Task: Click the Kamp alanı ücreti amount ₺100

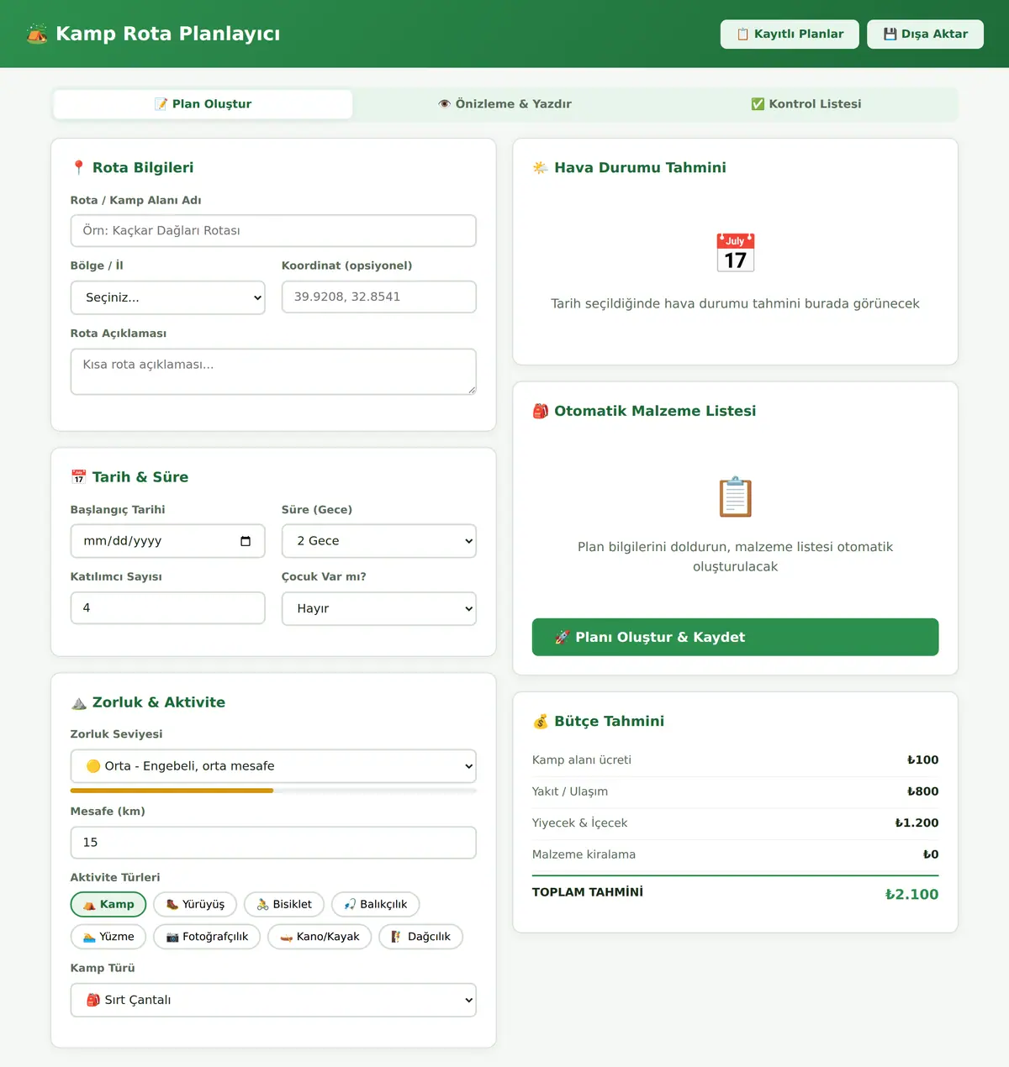Action: pos(922,760)
